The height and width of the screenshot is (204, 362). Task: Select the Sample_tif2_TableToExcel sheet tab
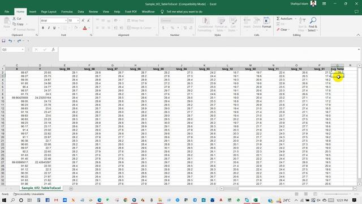(41, 188)
